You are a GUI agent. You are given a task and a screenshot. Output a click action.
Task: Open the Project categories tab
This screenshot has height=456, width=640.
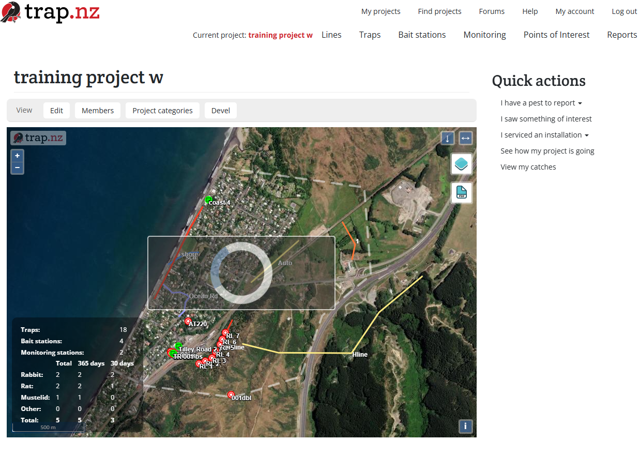point(162,111)
